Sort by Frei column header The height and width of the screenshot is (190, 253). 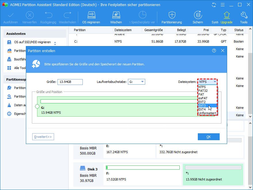206,30
